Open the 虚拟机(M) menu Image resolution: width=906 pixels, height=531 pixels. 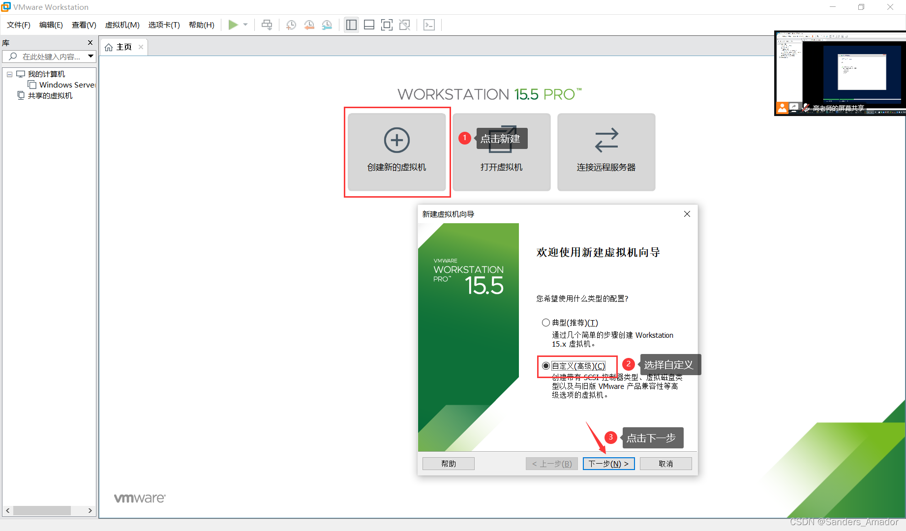122,25
